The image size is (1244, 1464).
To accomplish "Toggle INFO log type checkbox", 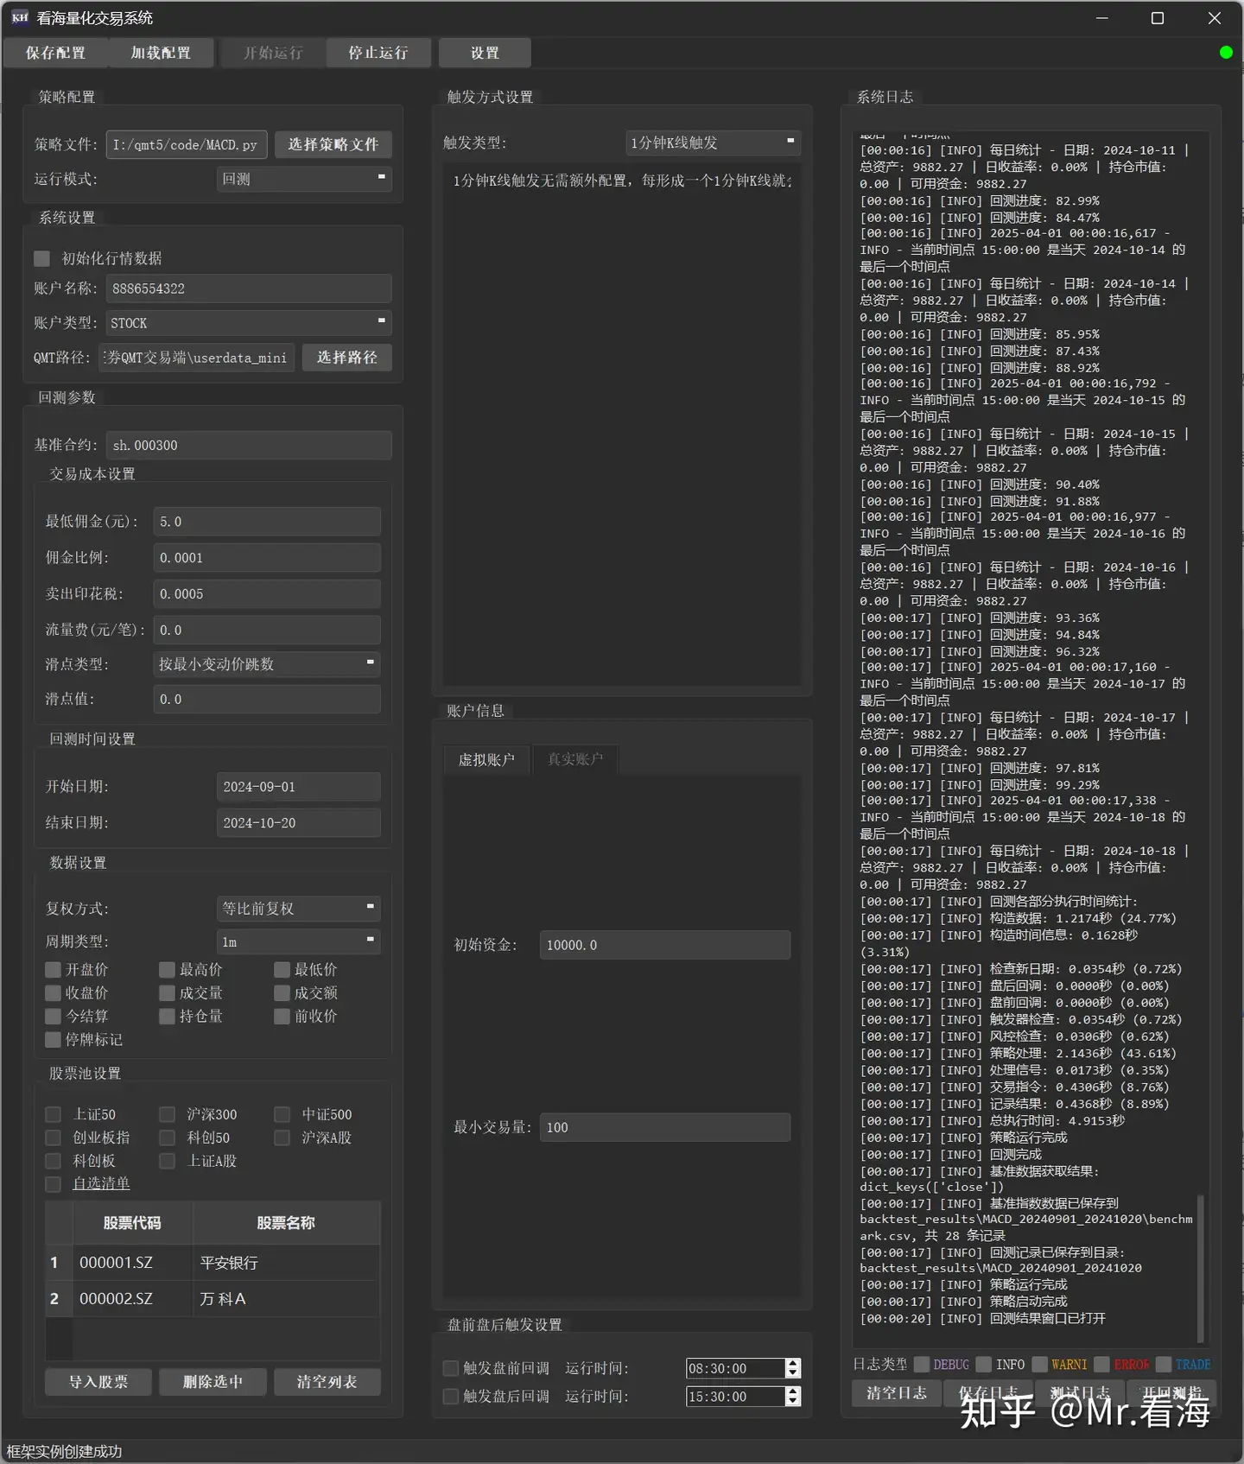I will 984,1365.
